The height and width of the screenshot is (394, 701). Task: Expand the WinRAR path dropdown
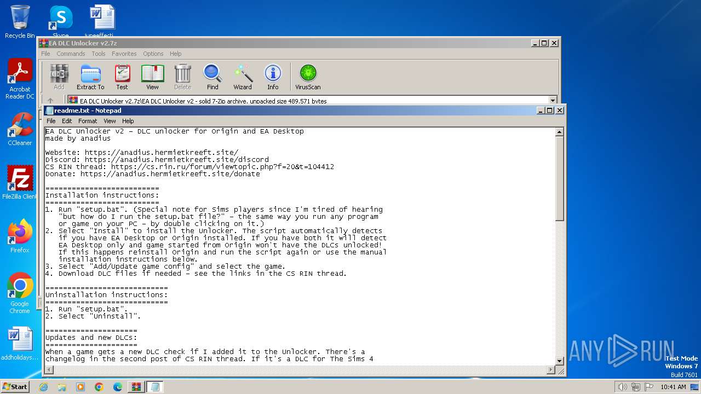point(553,101)
